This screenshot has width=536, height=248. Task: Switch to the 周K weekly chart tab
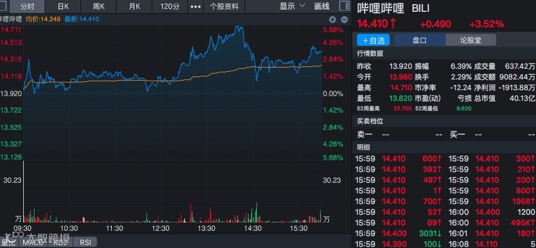[98, 7]
